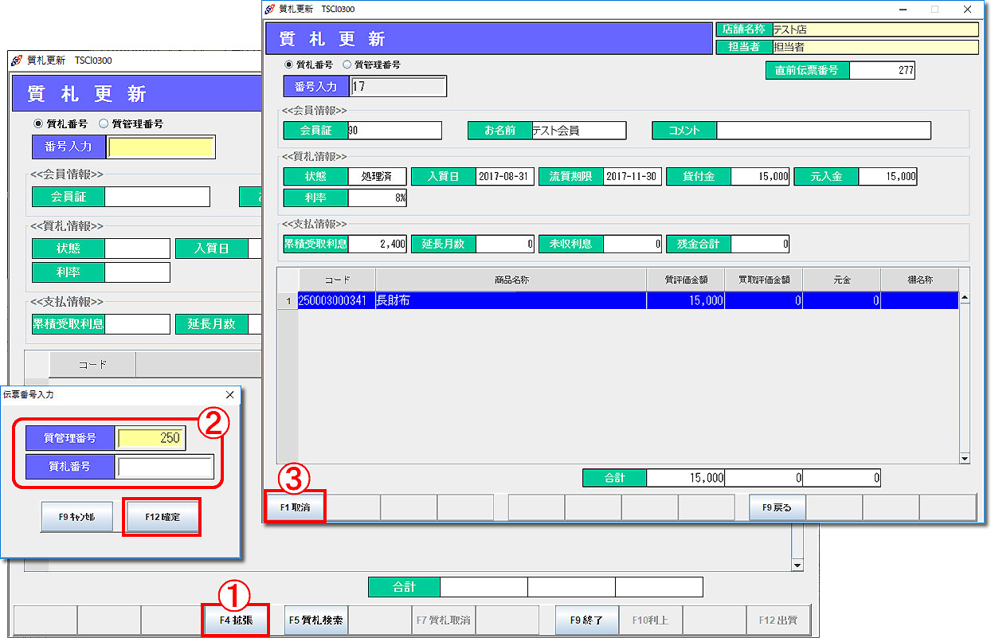Viewport: 991px width, 638px height.
Task: Click the F9 戻る button
Action: [x=777, y=507]
